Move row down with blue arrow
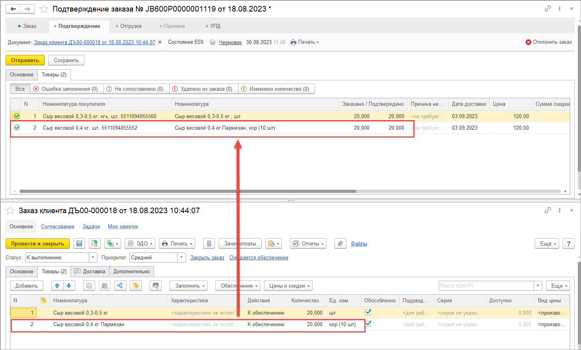581x350 pixels. [x=68, y=286]
